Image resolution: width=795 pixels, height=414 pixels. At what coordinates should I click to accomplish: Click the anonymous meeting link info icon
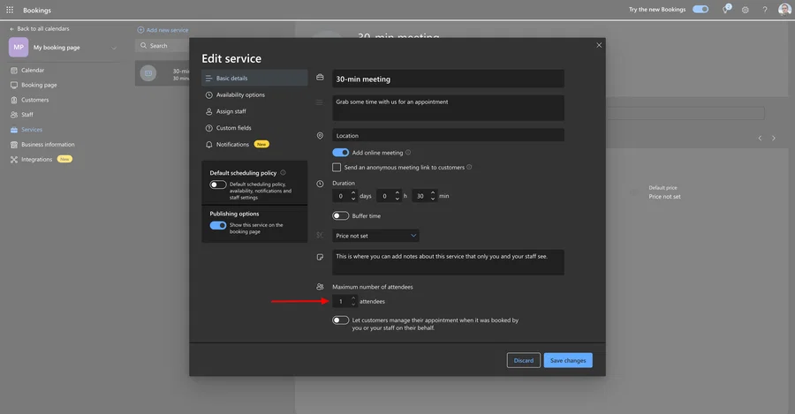click(x=469, y=167)
